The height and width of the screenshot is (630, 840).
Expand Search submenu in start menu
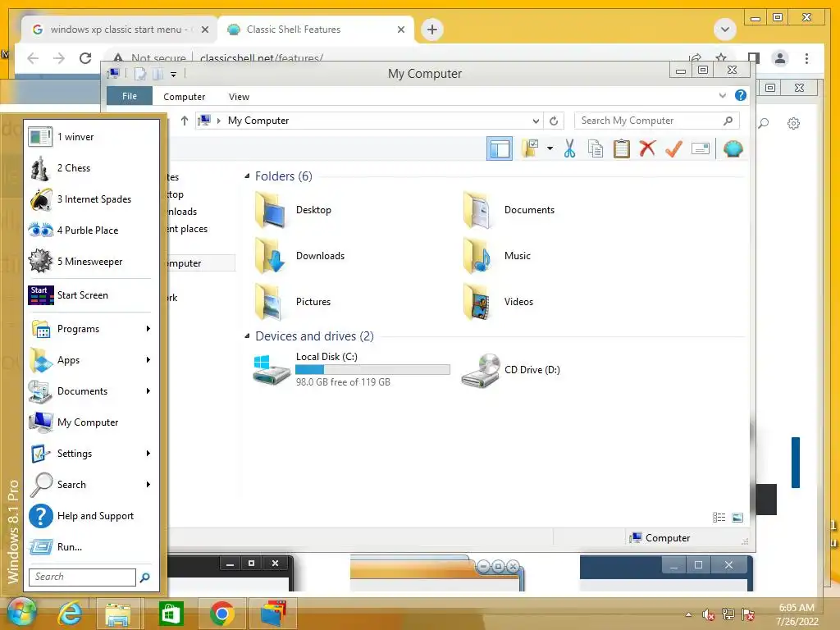tap(92, 484)
